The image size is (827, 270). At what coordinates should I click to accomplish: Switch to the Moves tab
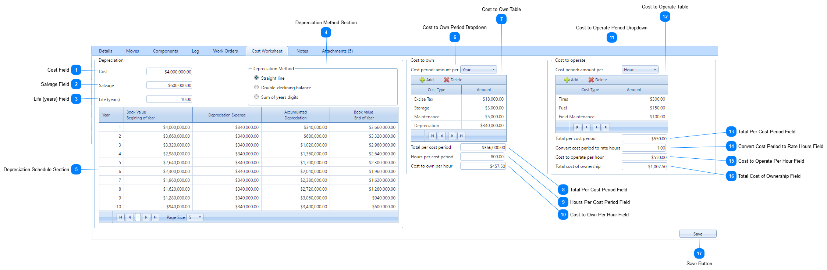point(132,51)
